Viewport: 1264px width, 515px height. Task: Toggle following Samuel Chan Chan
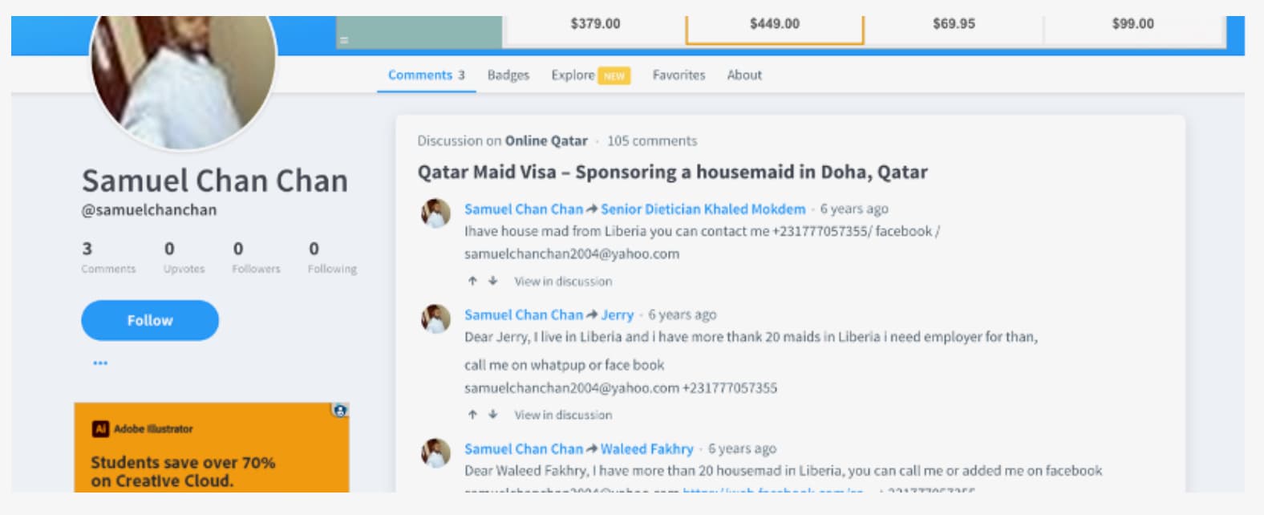149,320
